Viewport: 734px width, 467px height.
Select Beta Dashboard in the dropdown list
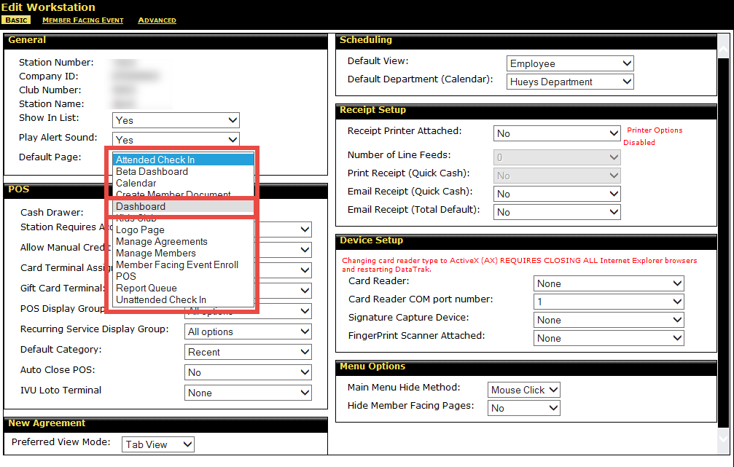(152, 172)
